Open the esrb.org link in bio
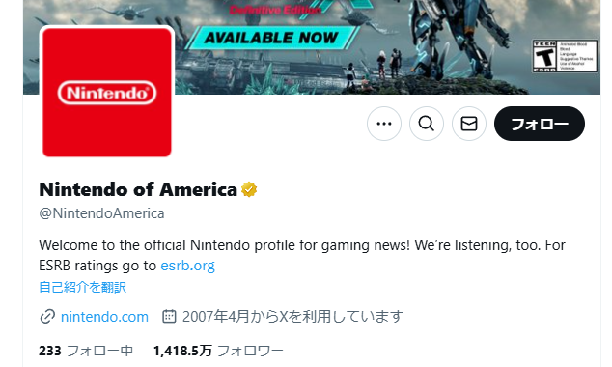The width and height of the screenshot is (612, 367). pyautogui.click(x=187, y=266)
